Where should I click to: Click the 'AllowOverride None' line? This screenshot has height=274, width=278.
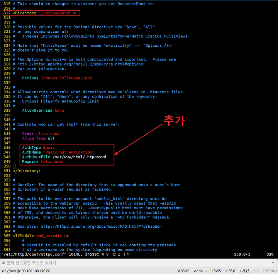(x=43, y=111)
